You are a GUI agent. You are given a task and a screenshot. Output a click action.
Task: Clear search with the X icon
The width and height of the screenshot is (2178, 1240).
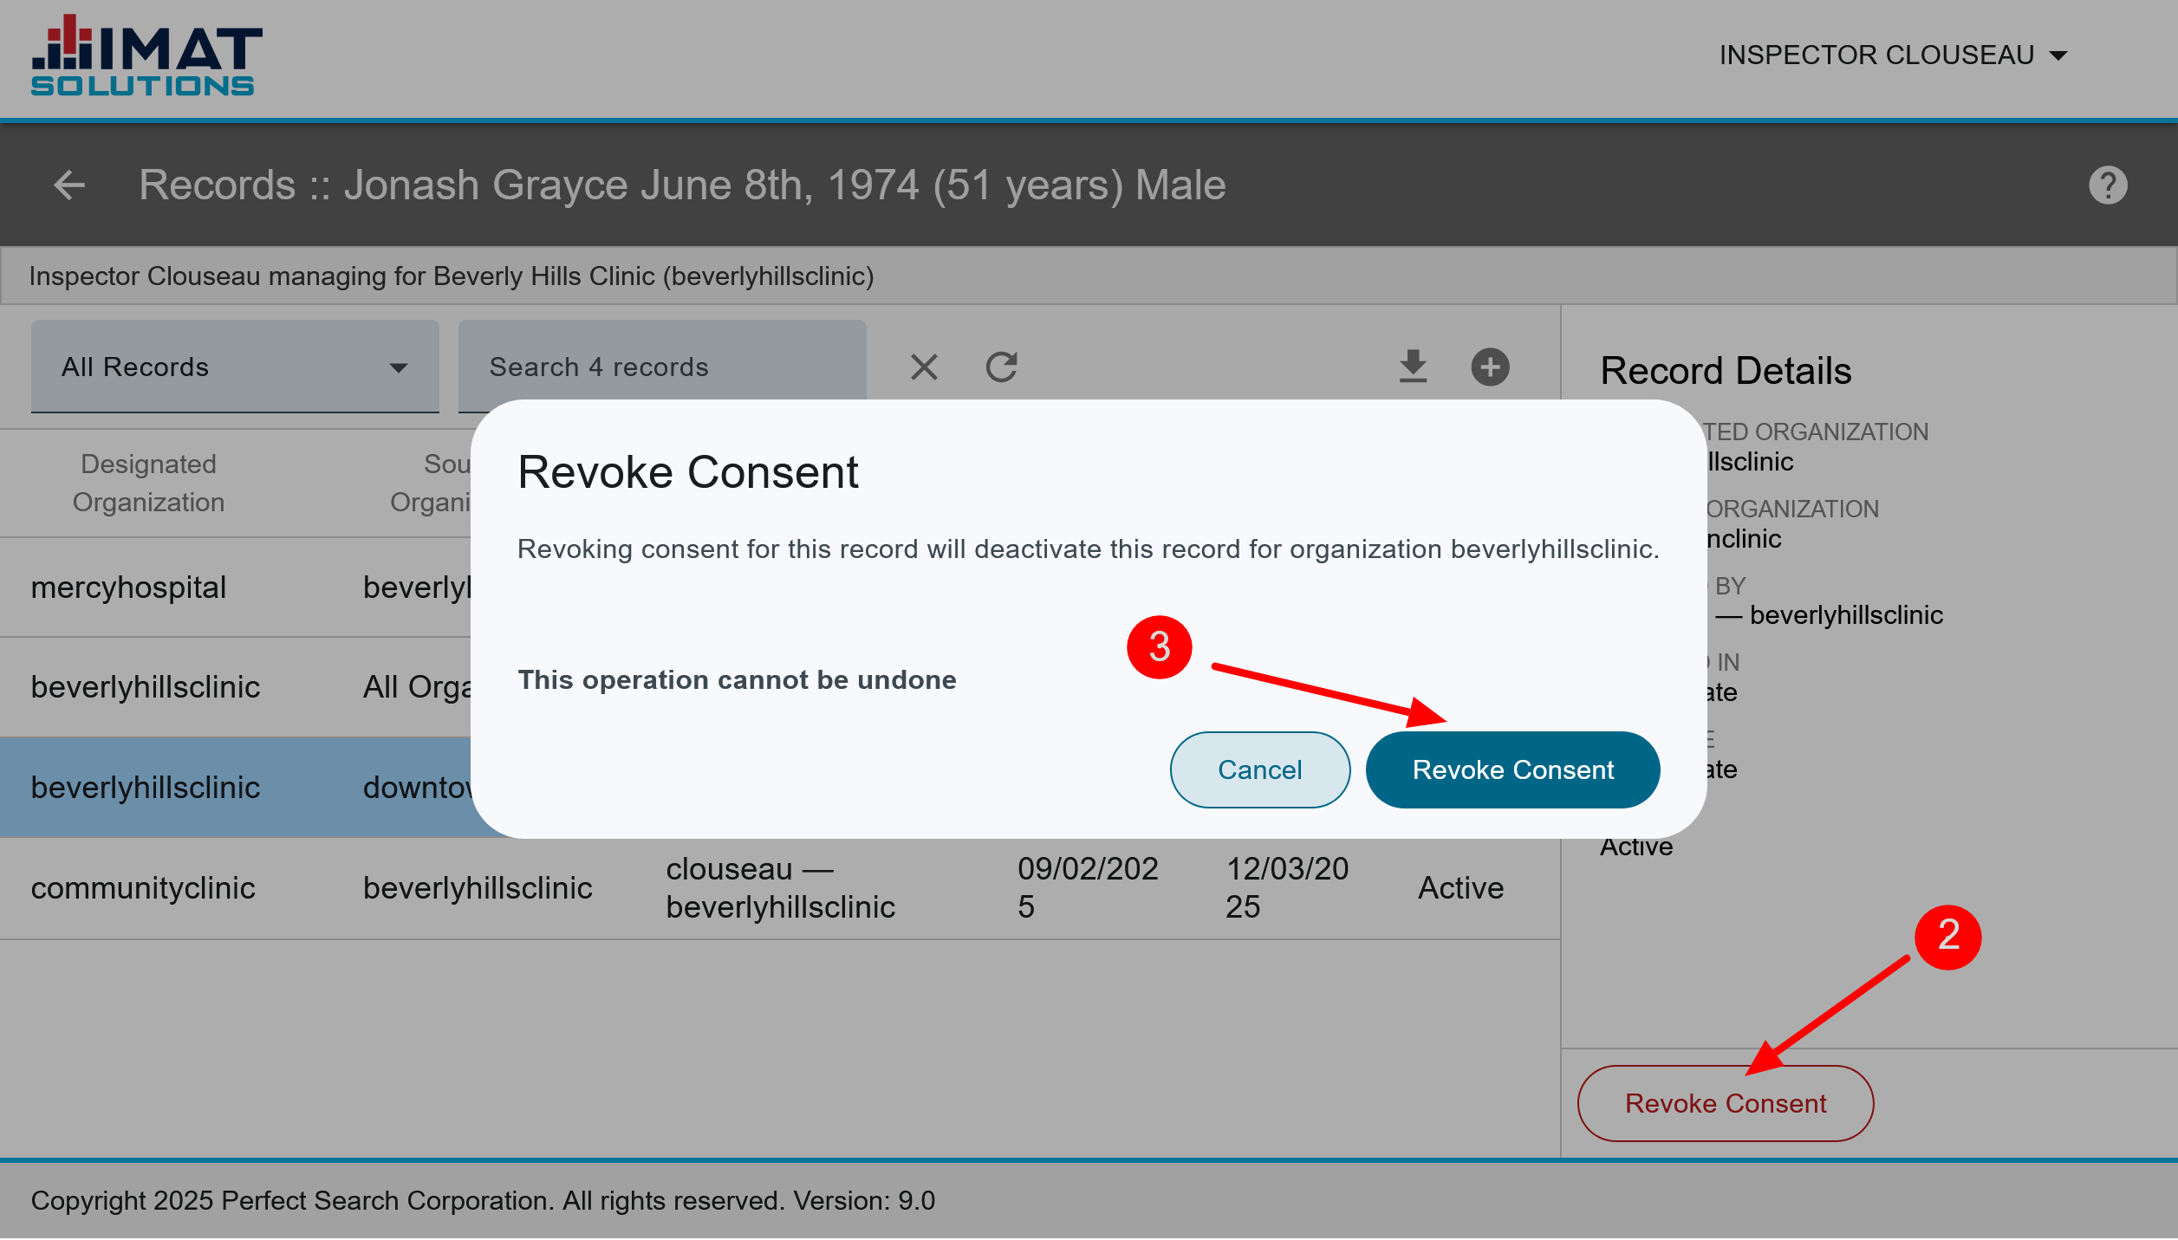(924, 367)
